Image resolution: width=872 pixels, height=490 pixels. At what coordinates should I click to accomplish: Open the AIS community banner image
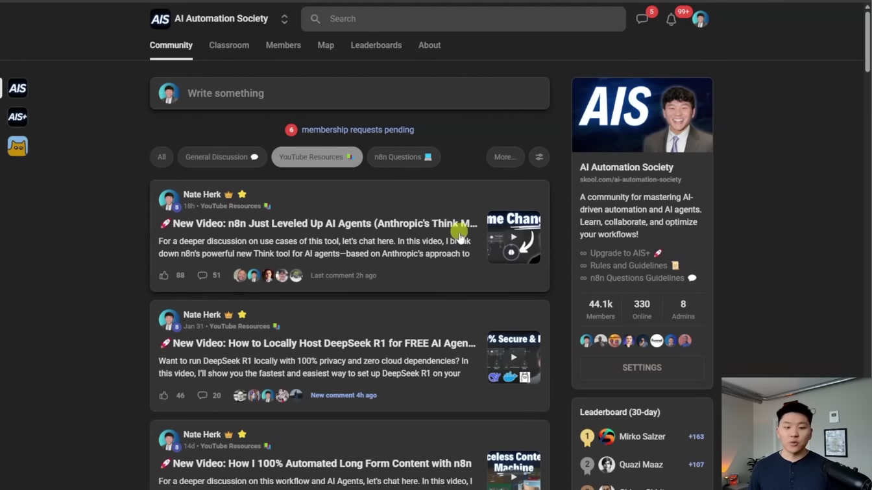(642, 115)
